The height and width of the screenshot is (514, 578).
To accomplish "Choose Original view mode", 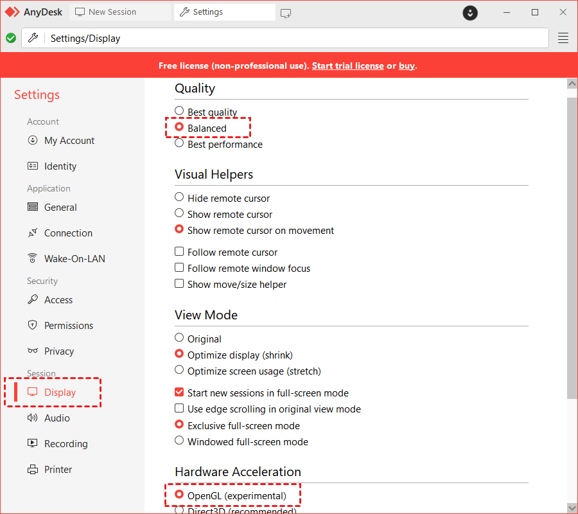I will 179,339.
